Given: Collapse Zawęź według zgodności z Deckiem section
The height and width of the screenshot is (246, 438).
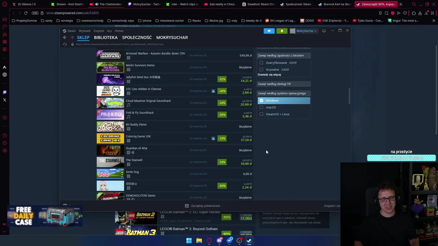Looking at the screenshot, I should [284, 55].
